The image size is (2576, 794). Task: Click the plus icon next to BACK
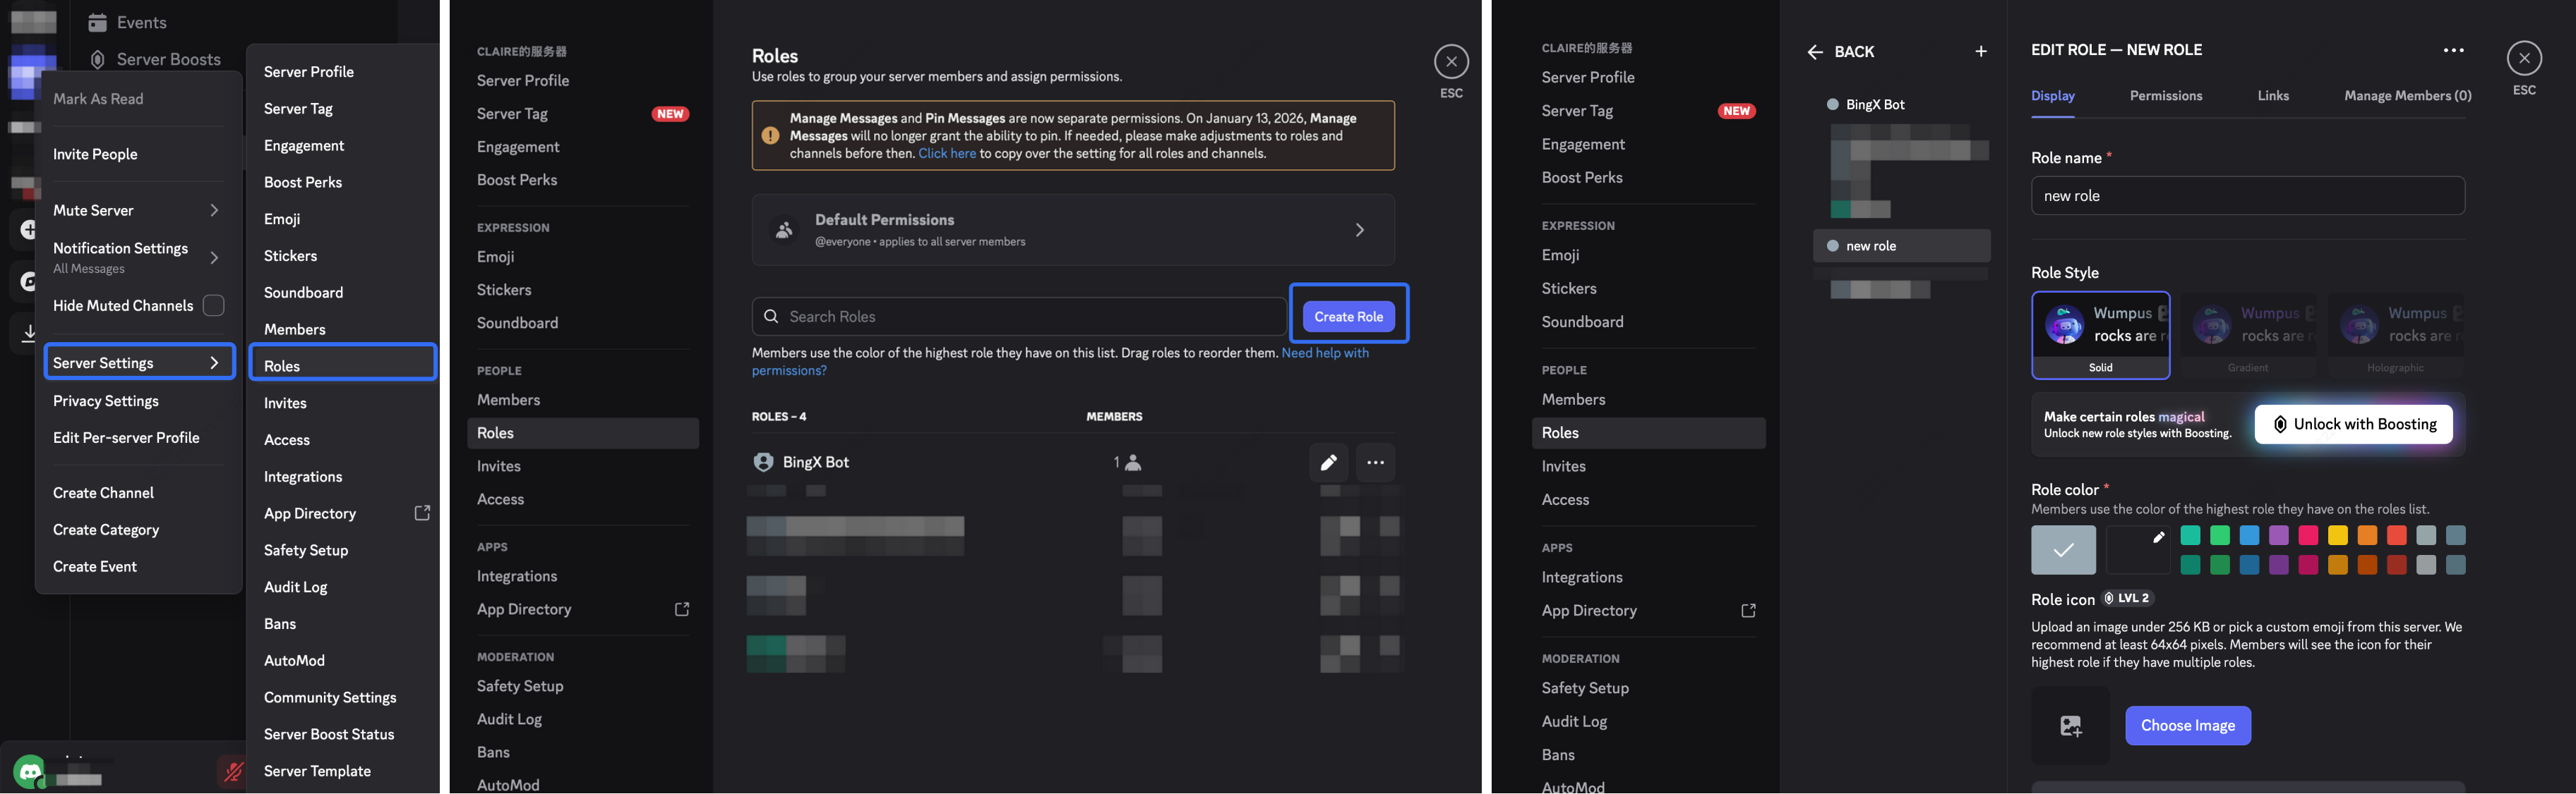1980,52
